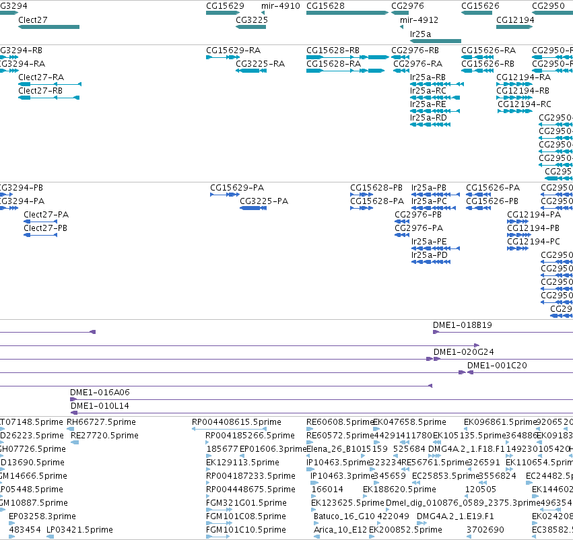
Task: Click the Clect27-RB transcript label
Action: [40, 91]
